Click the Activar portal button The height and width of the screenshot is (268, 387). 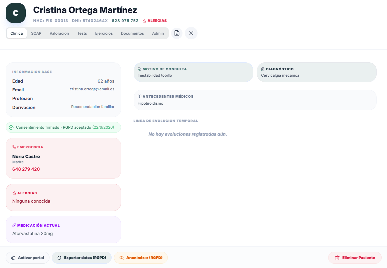28,258
